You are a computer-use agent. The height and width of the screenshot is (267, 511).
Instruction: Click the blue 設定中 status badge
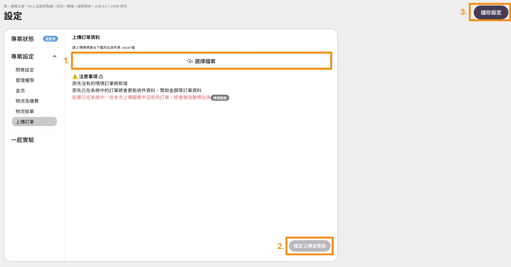50,39
